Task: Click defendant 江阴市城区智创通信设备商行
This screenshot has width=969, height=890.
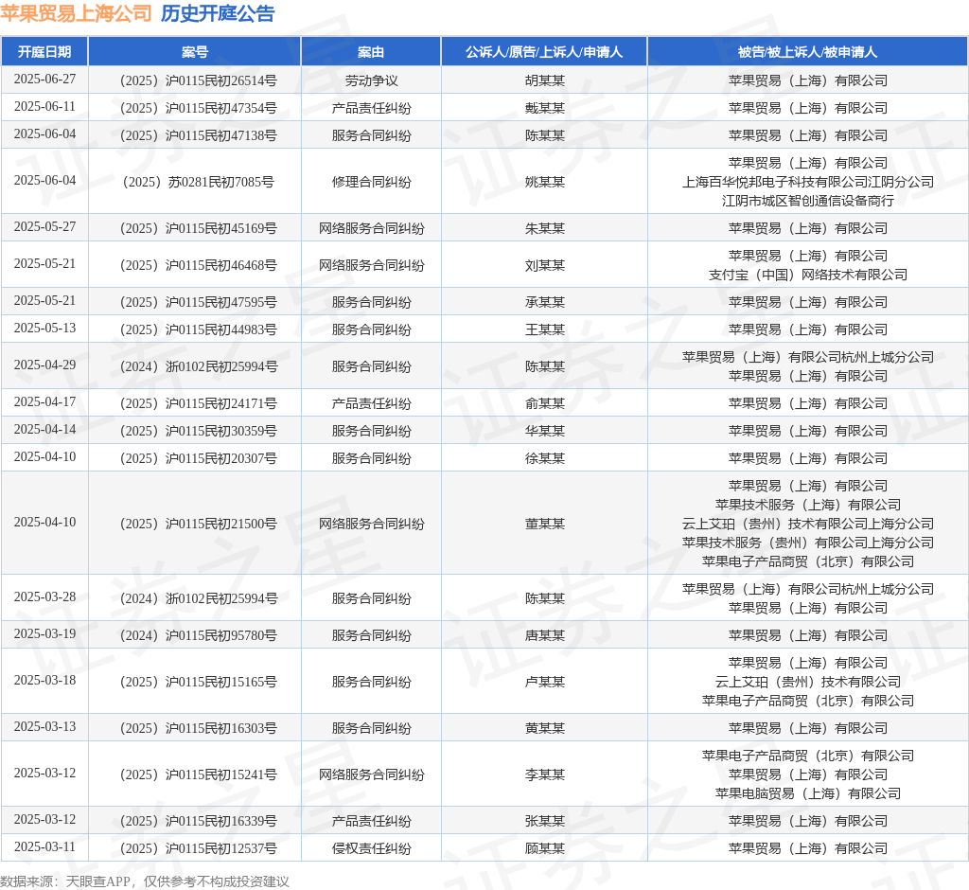Action: 808,201
